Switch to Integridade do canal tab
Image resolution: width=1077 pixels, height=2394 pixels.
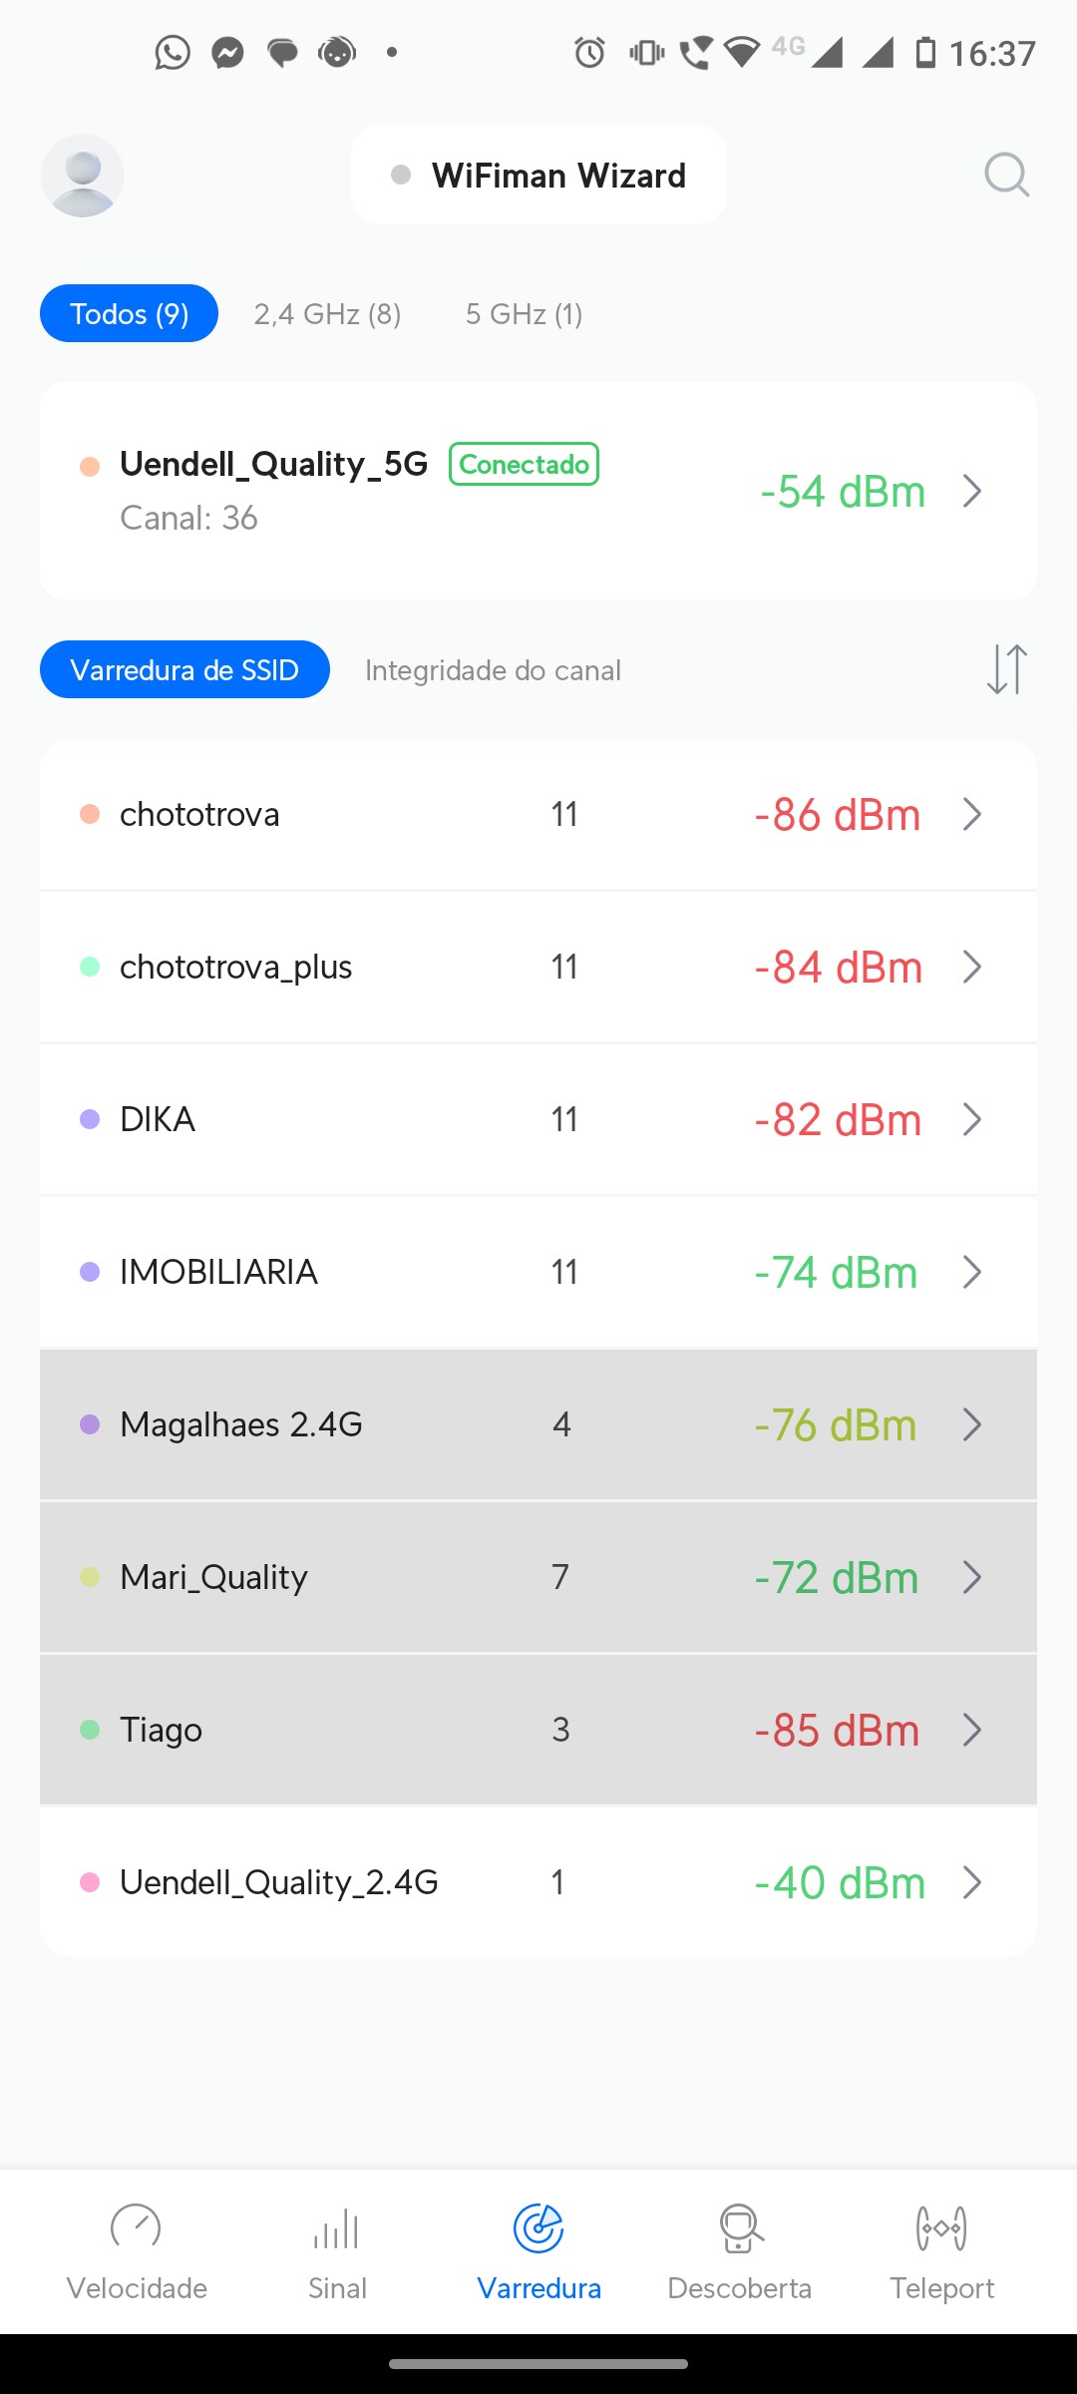[493, 670]
